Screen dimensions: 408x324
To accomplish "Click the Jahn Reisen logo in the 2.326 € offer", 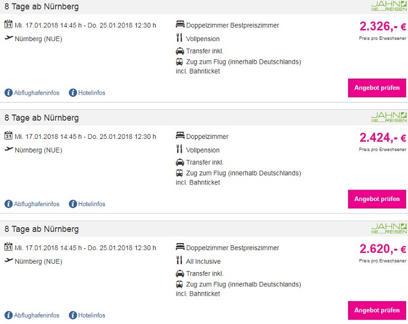I will pos(389,6).
